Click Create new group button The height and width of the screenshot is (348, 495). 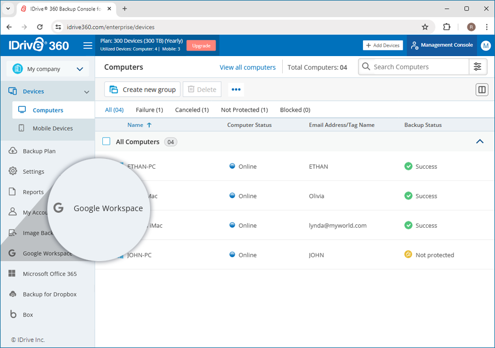(142, 90)
